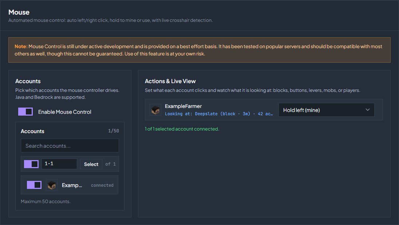Click the '1 of 1 selected account connected' message

pos(182,129)
